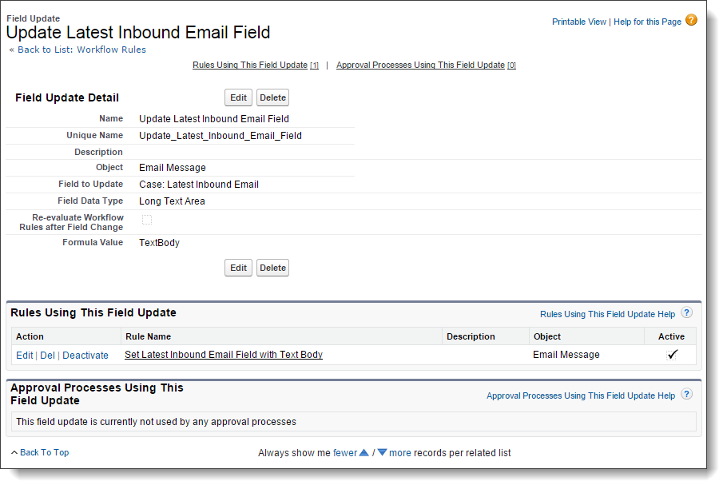The height and width of the screenshot is (489, 727).
Task: Open the orange Help for this Page icon
Action: click(691, 20)
